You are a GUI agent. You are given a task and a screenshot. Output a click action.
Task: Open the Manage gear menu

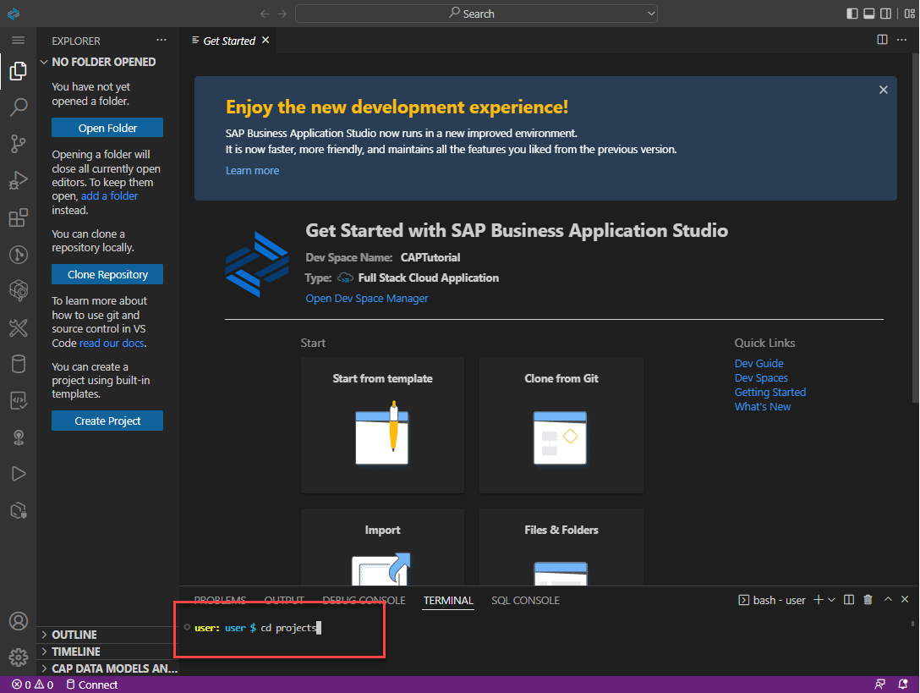coord(19,657)
